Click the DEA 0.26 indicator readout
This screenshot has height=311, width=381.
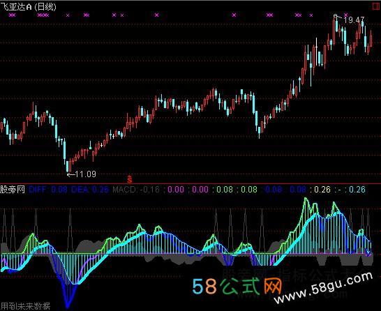pos(90,190)
